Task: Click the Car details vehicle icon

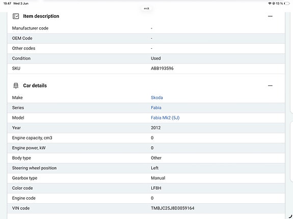Action: tap(16, 85)
